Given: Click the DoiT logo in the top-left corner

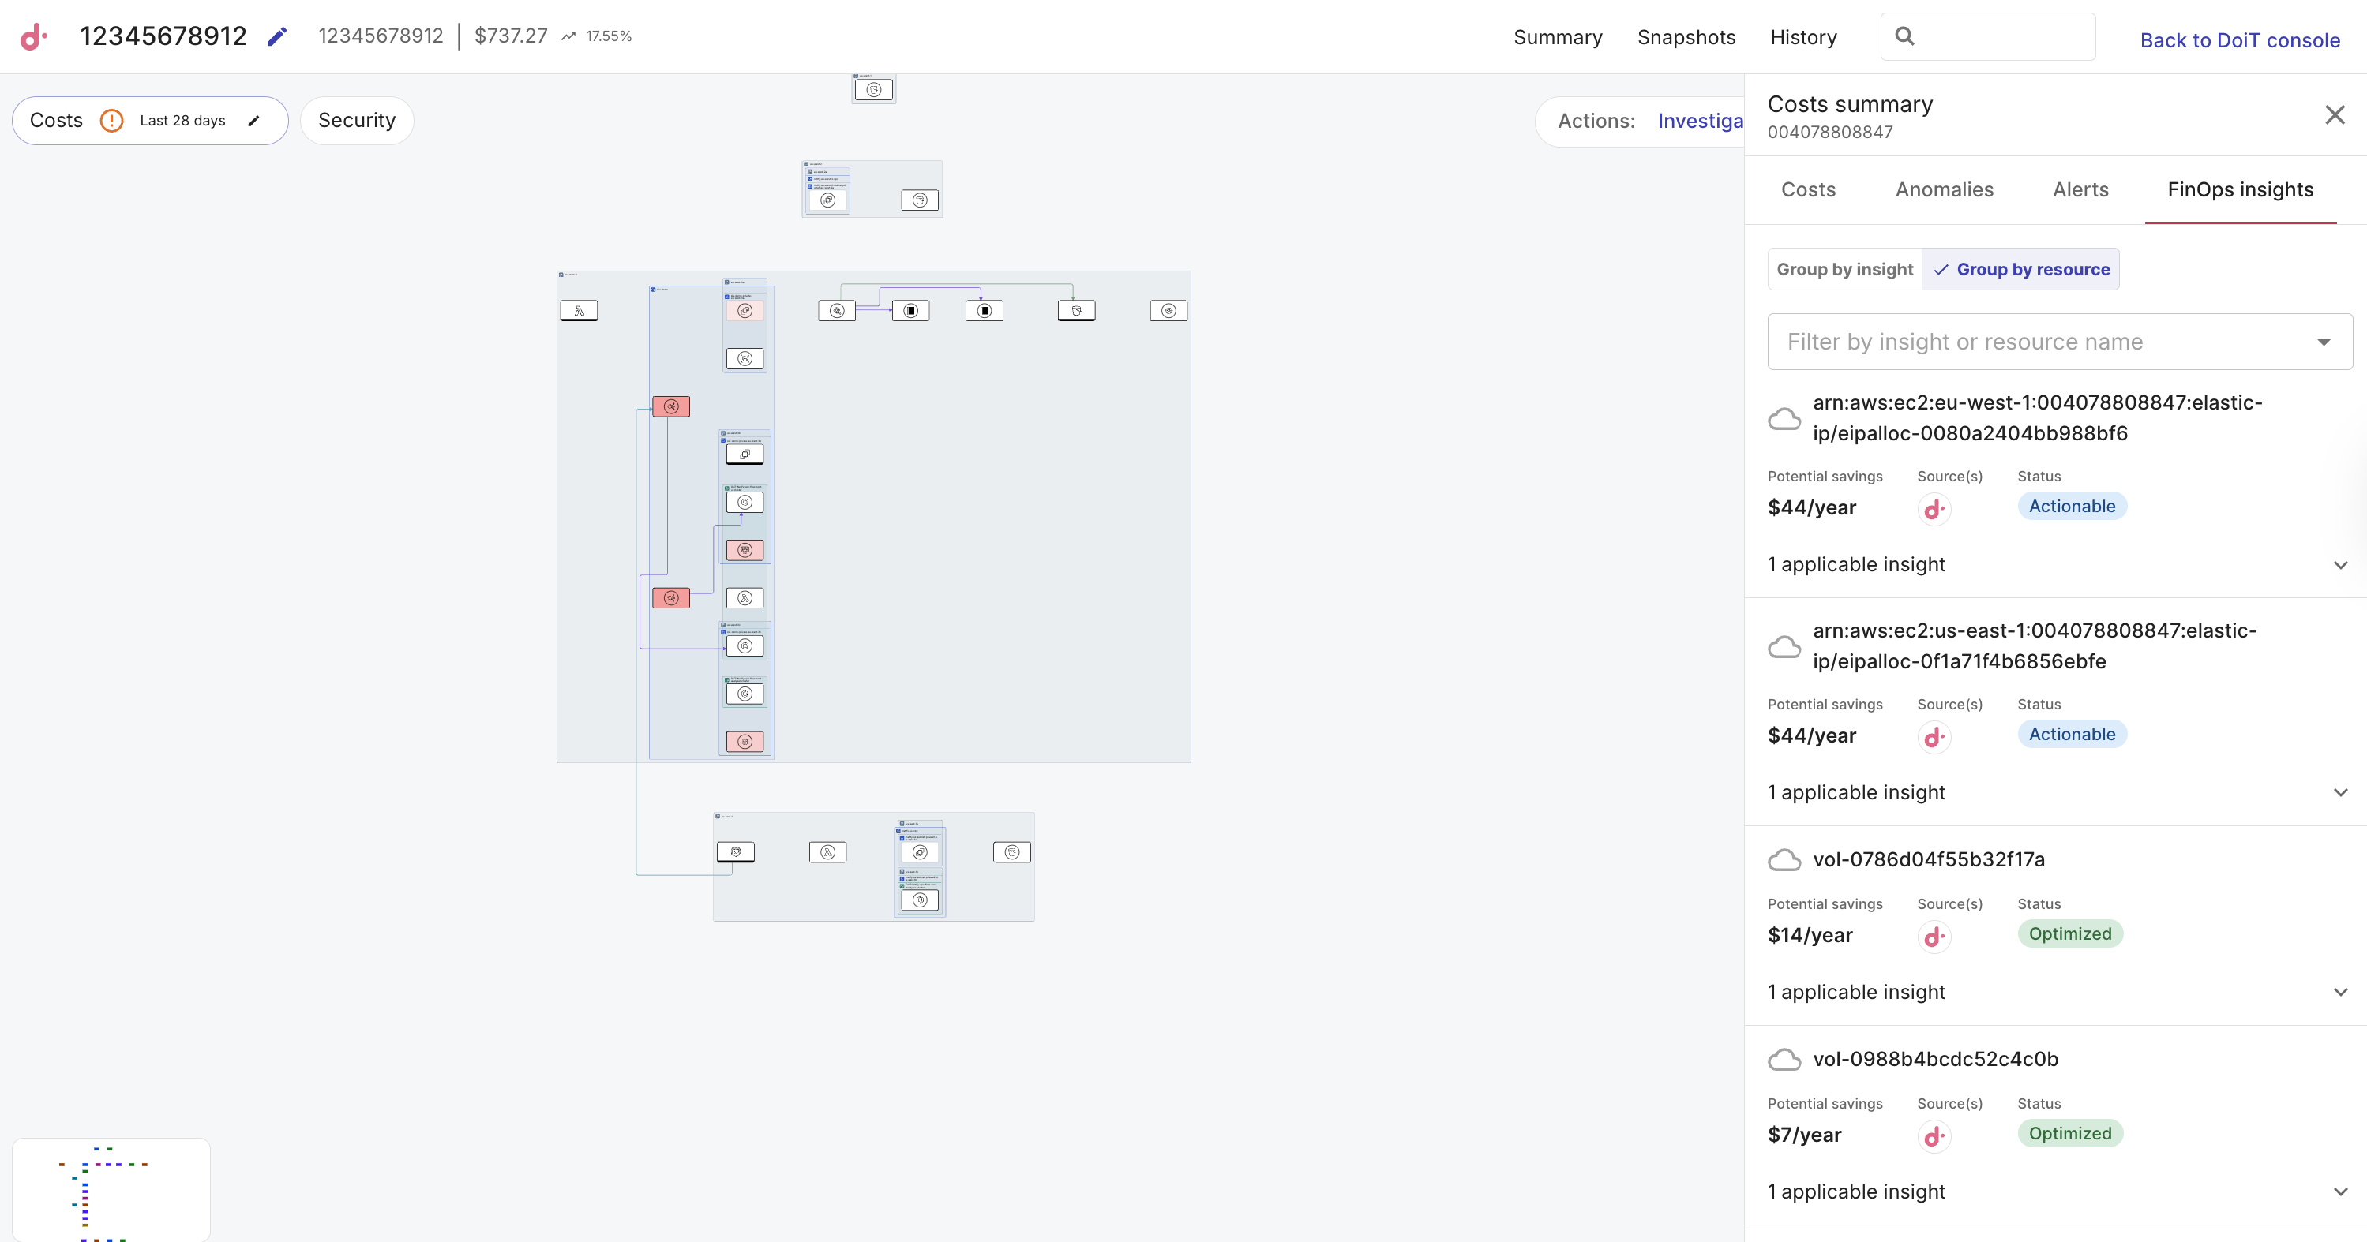Looking at the screenshot, I should pyautogui.click(x=33, y=37).
